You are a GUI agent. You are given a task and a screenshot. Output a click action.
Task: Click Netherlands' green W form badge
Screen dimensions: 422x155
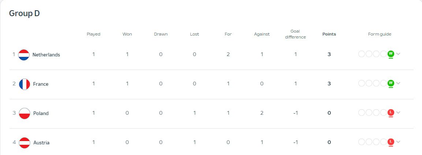pyautogui.click(x=391, y=54)
